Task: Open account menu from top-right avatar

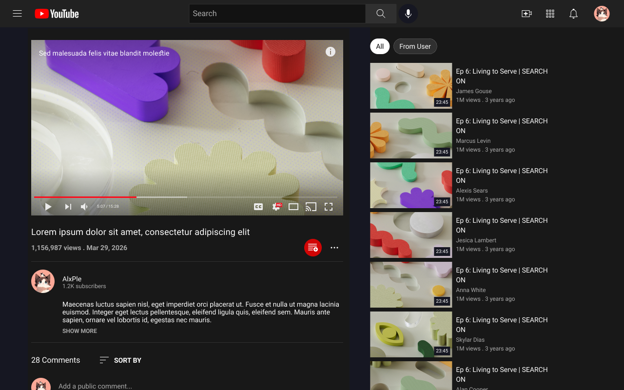Action: pos(602,14)
